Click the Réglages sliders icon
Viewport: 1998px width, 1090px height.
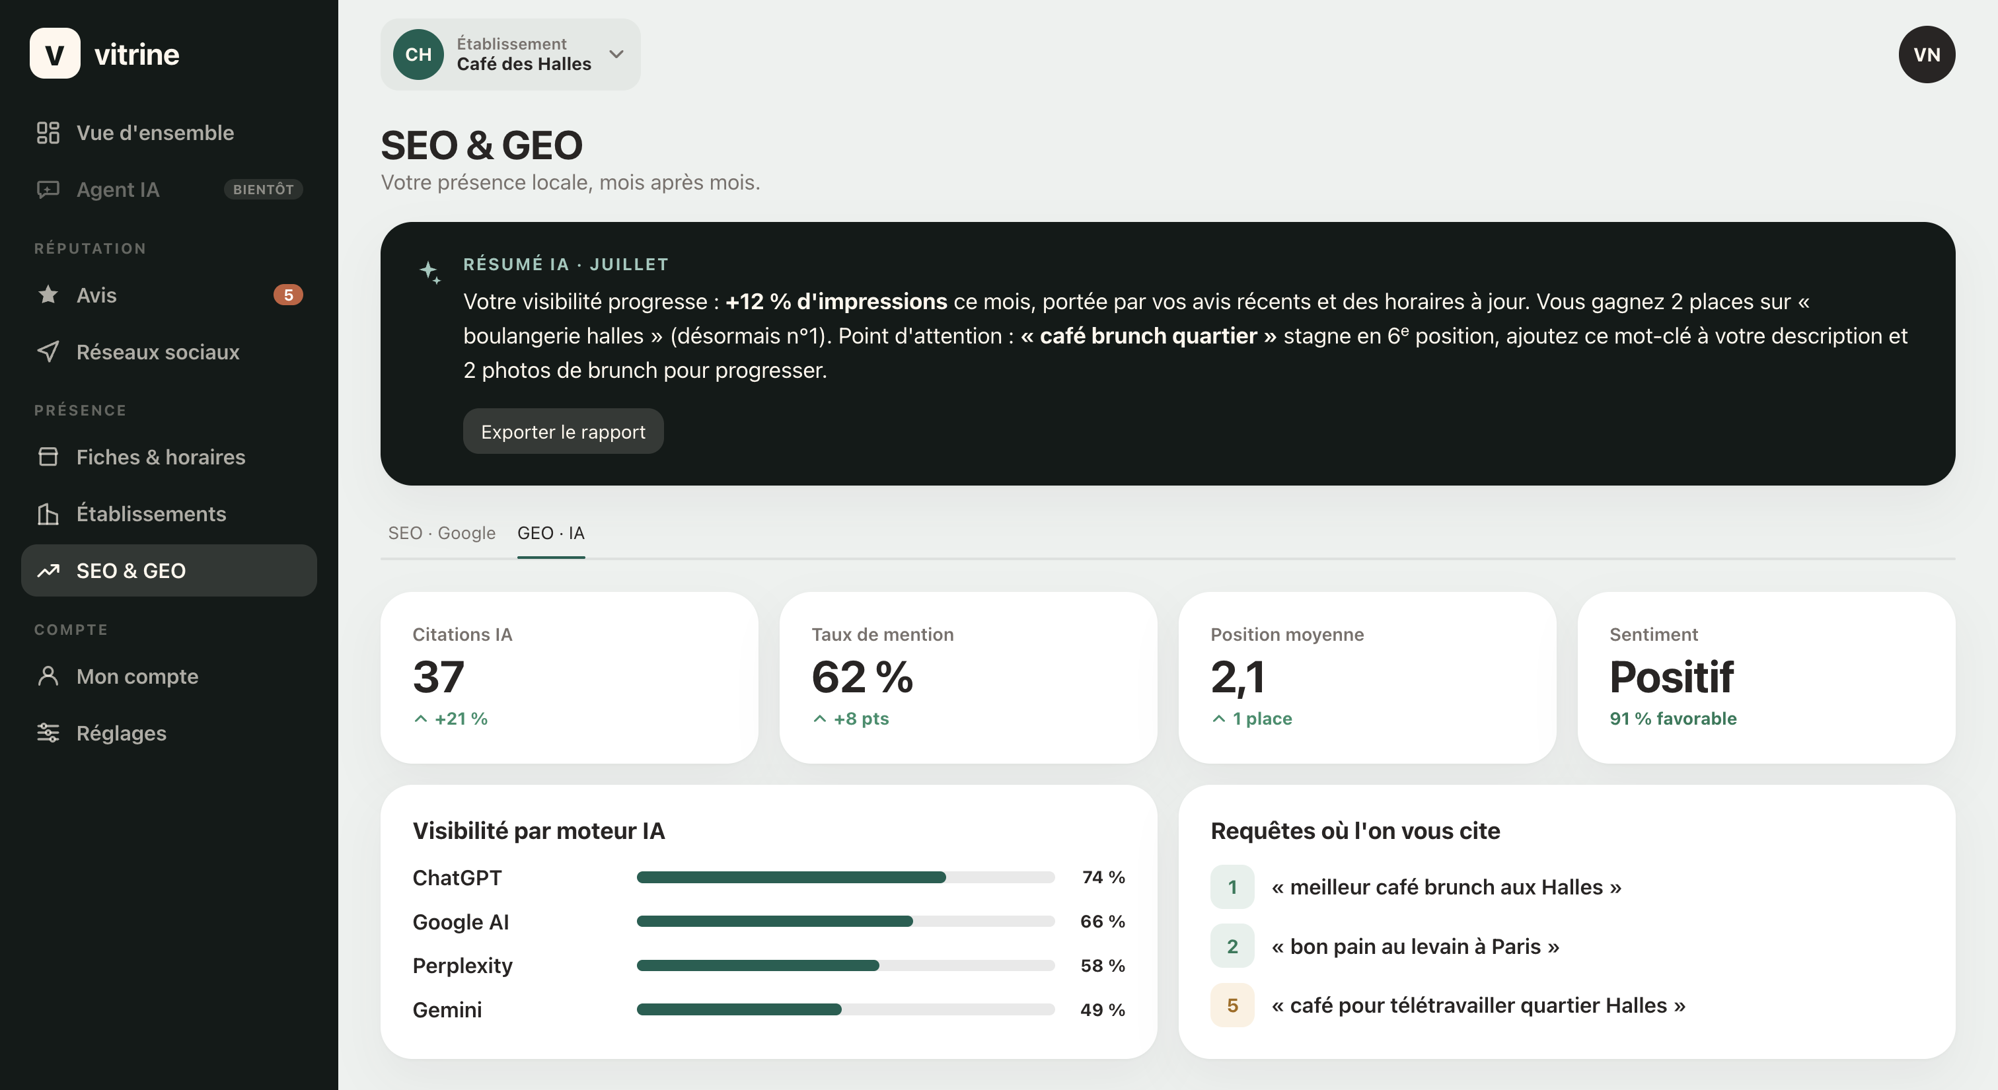(x=48, y=733)
